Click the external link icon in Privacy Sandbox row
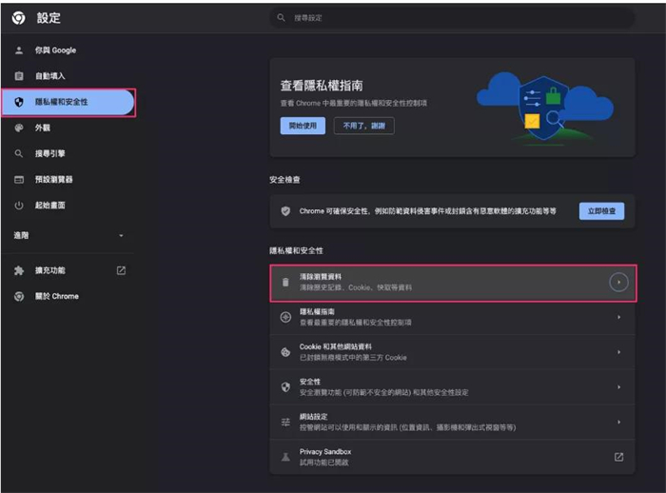This screenshot has width=666, height=493. [x=618, y=457]
